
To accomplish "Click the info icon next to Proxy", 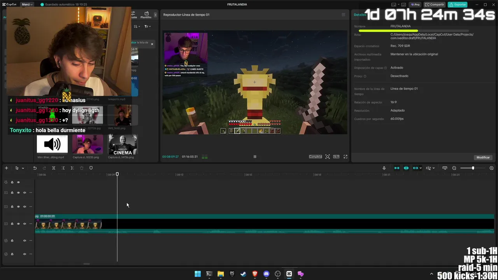I will click(365, 76).
